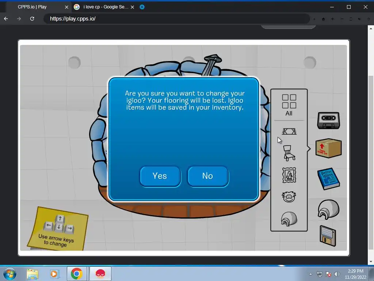Viewport: 374px width, 281px height.
Task: Open the cassette tape music icon
Action: point(328,121)
